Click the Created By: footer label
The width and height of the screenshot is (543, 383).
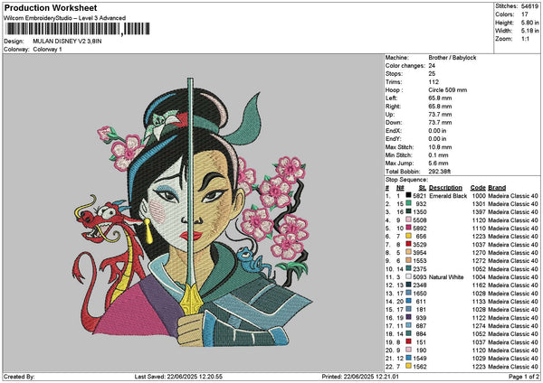coord(19,377)
